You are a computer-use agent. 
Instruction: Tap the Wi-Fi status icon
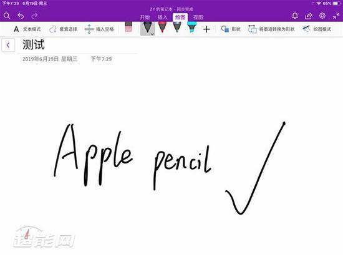[x=319, y=4]
